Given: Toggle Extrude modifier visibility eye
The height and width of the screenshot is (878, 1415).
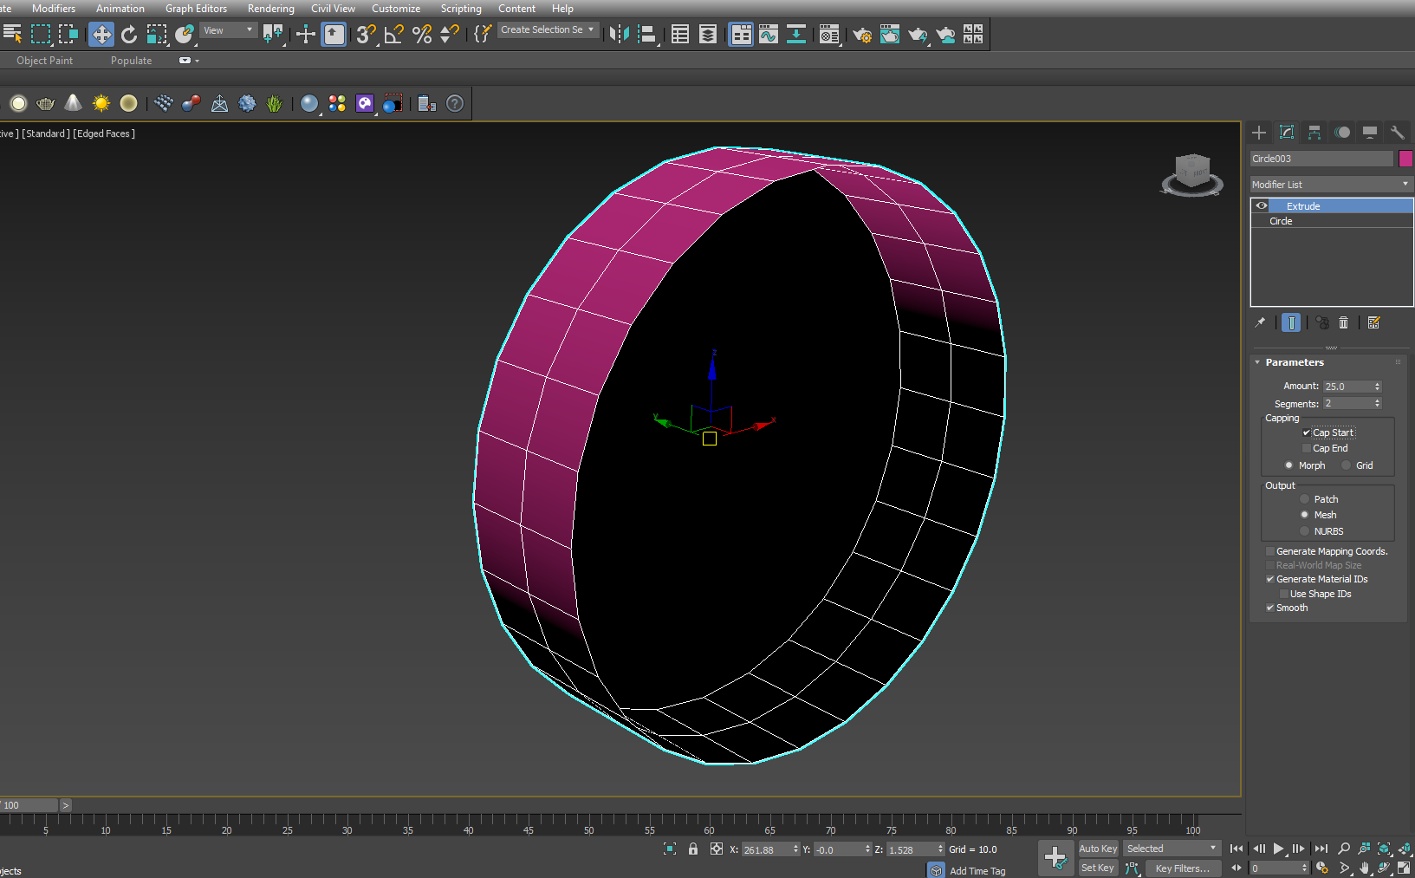Looking at the screenshot, I should [x=1262, y=206].
